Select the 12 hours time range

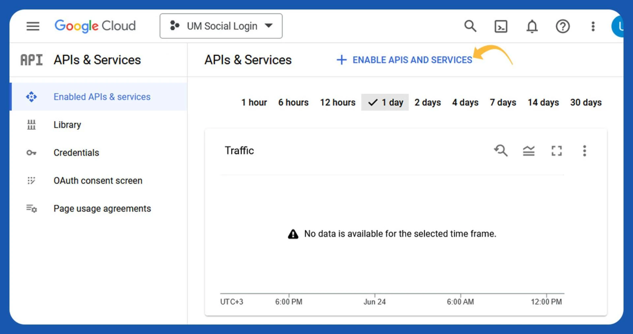click(x=338, y=102)
